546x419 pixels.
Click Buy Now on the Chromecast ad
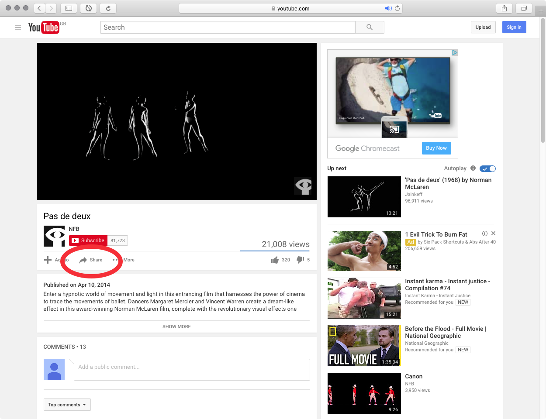[436, 148]
